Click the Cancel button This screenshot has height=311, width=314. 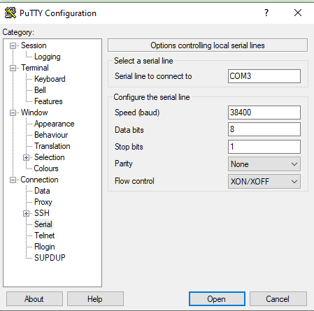click(278, 299)
